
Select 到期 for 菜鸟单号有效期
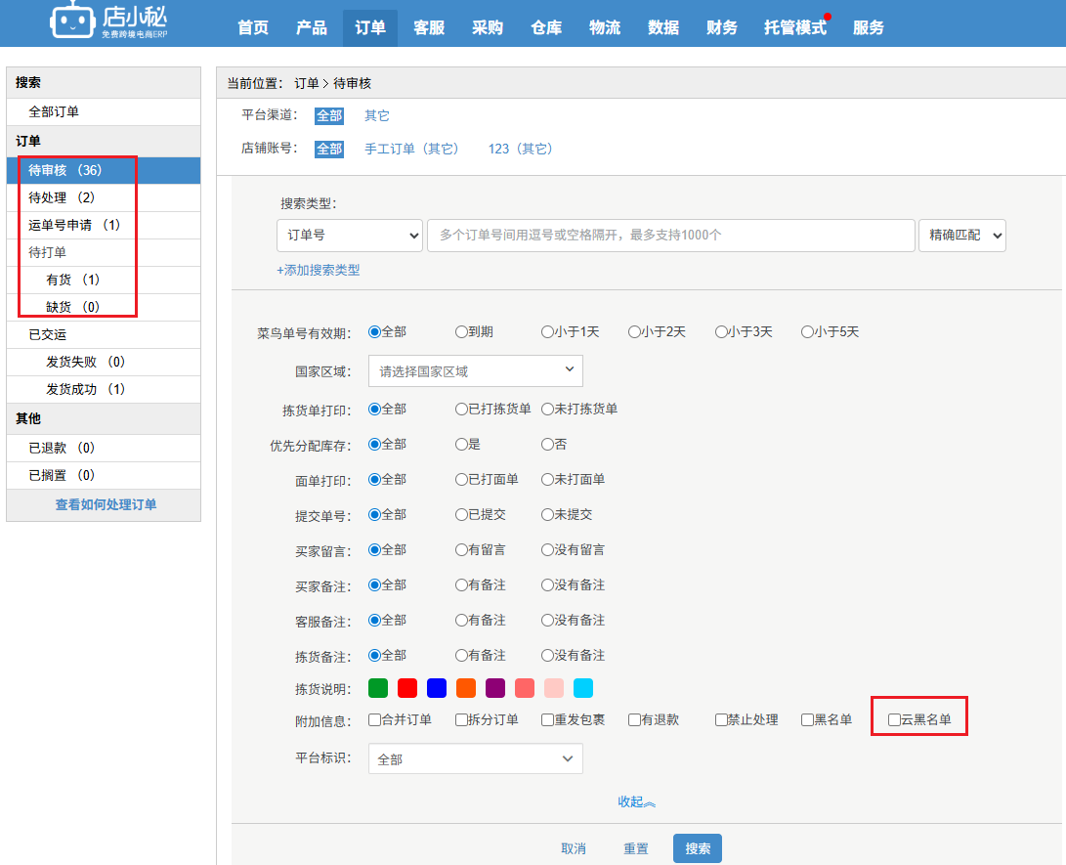point(461,332)
